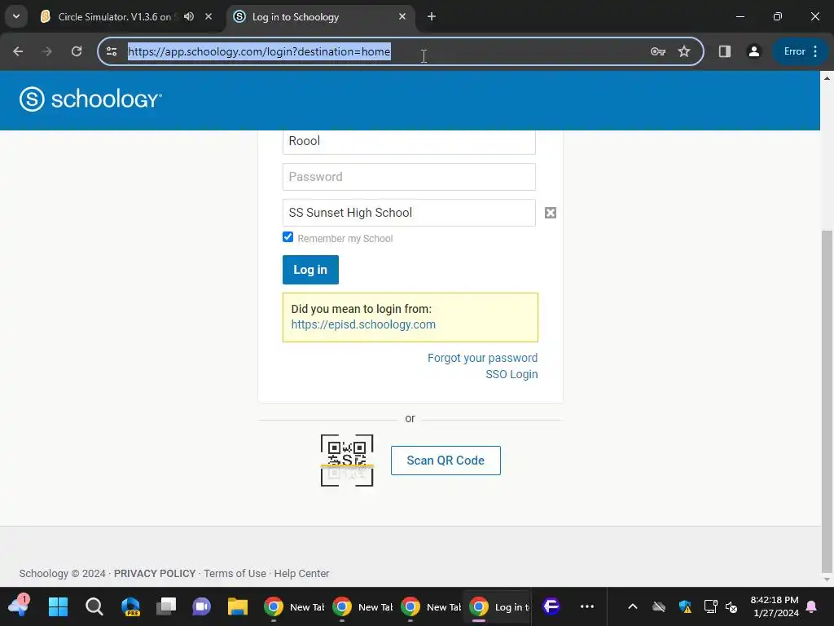Minimize the Chrome window
The image size is (834, 626).
coord(740,16)
